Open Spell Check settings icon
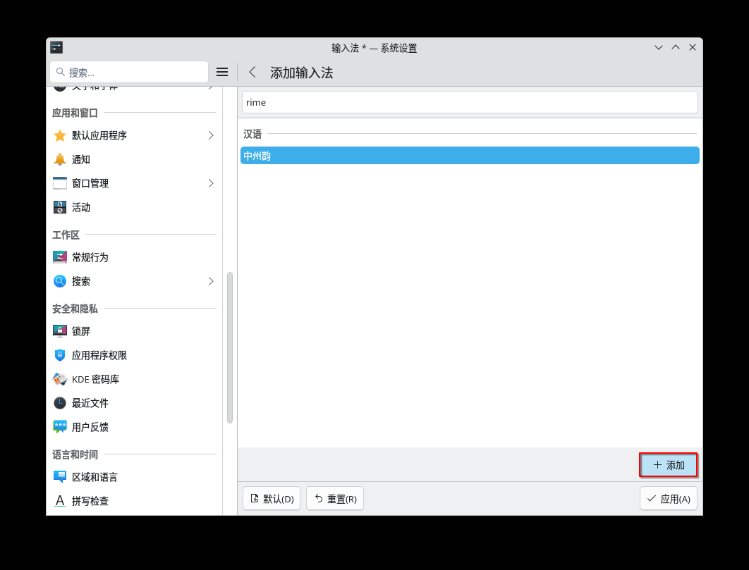This screenshot has width=749, height=570. point(60,501)
